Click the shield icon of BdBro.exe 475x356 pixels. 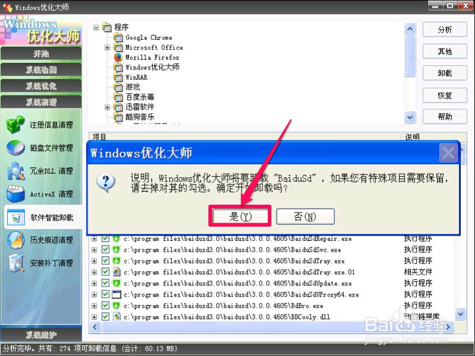point(116,306)
